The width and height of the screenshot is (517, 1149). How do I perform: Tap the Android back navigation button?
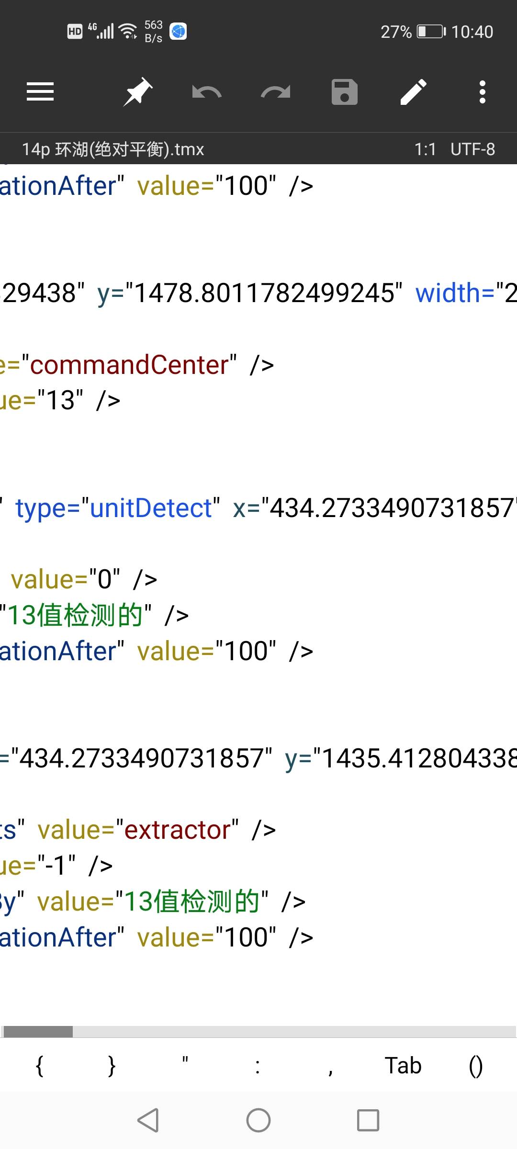point(148,1120)
